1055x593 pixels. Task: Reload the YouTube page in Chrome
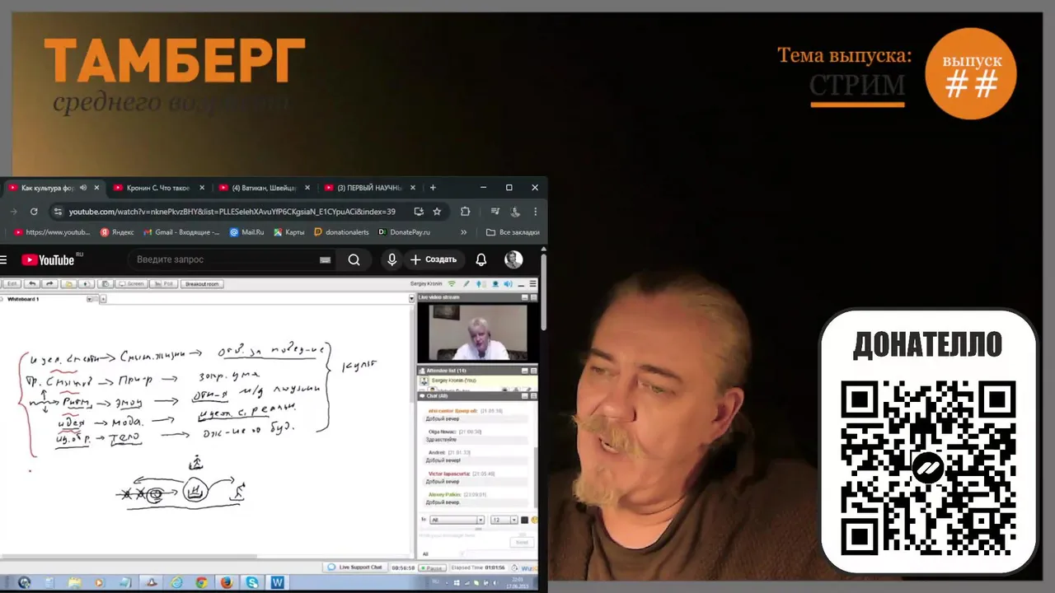34,212
